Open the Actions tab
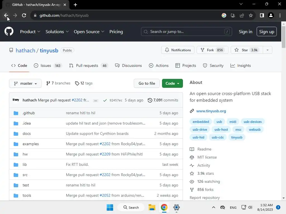 click(159, 65)
